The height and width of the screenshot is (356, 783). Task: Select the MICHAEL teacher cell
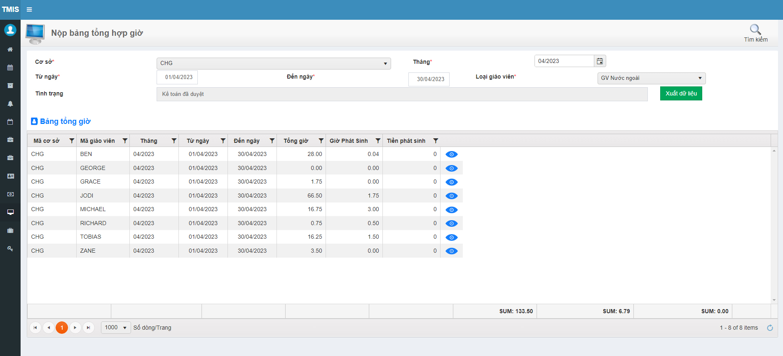pos(103,209)
